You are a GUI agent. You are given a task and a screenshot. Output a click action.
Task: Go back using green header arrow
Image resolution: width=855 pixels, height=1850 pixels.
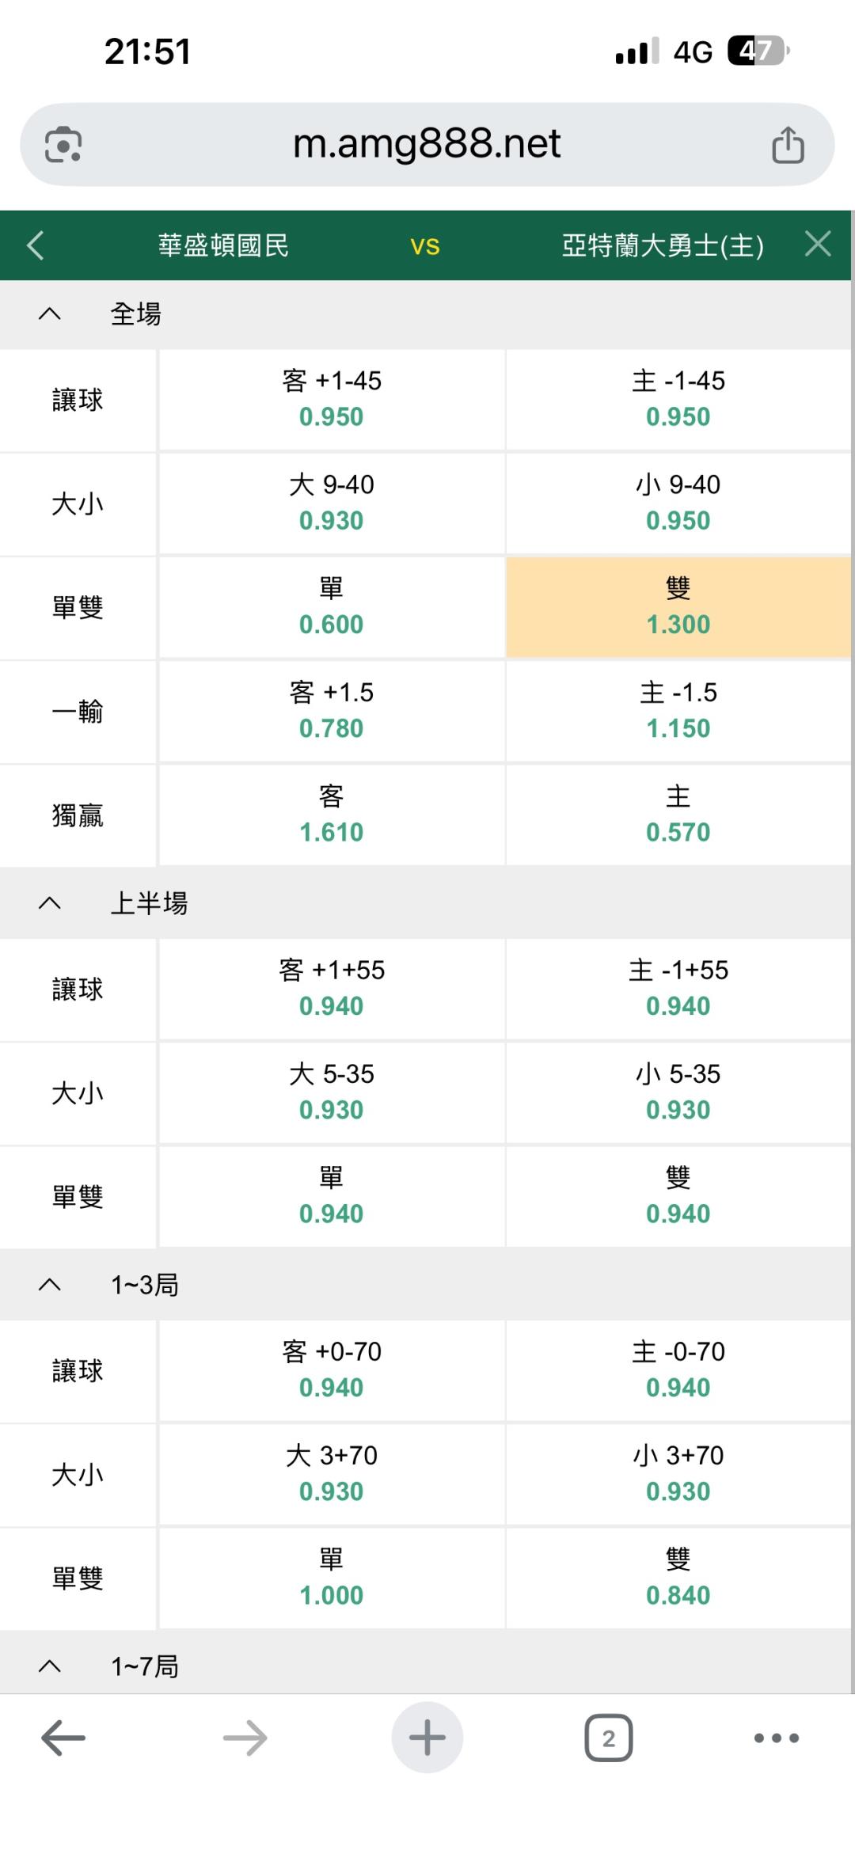coord(36,245)
